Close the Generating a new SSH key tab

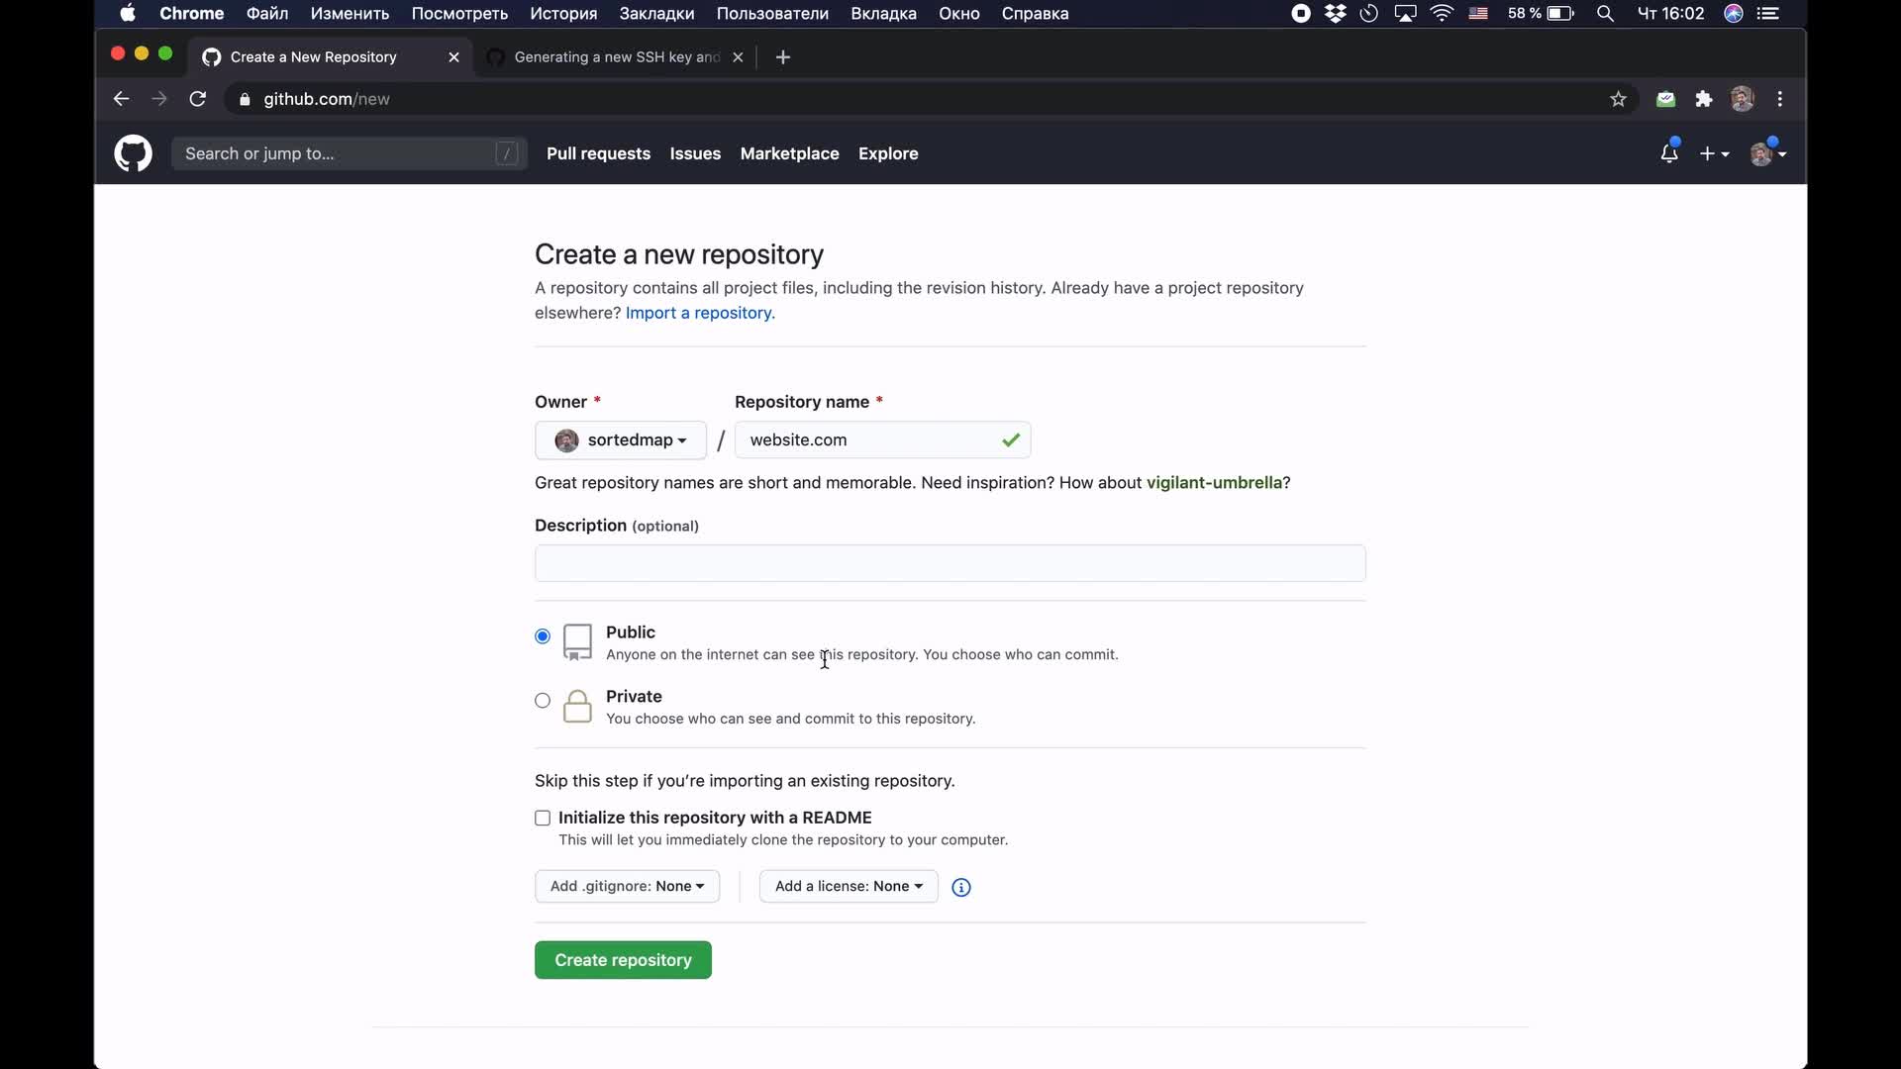point(738,57)
